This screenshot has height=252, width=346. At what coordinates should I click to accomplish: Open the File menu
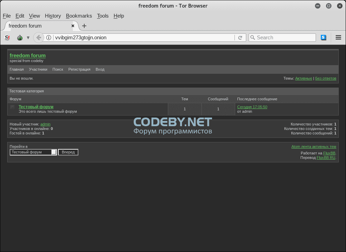click(7, 16)
